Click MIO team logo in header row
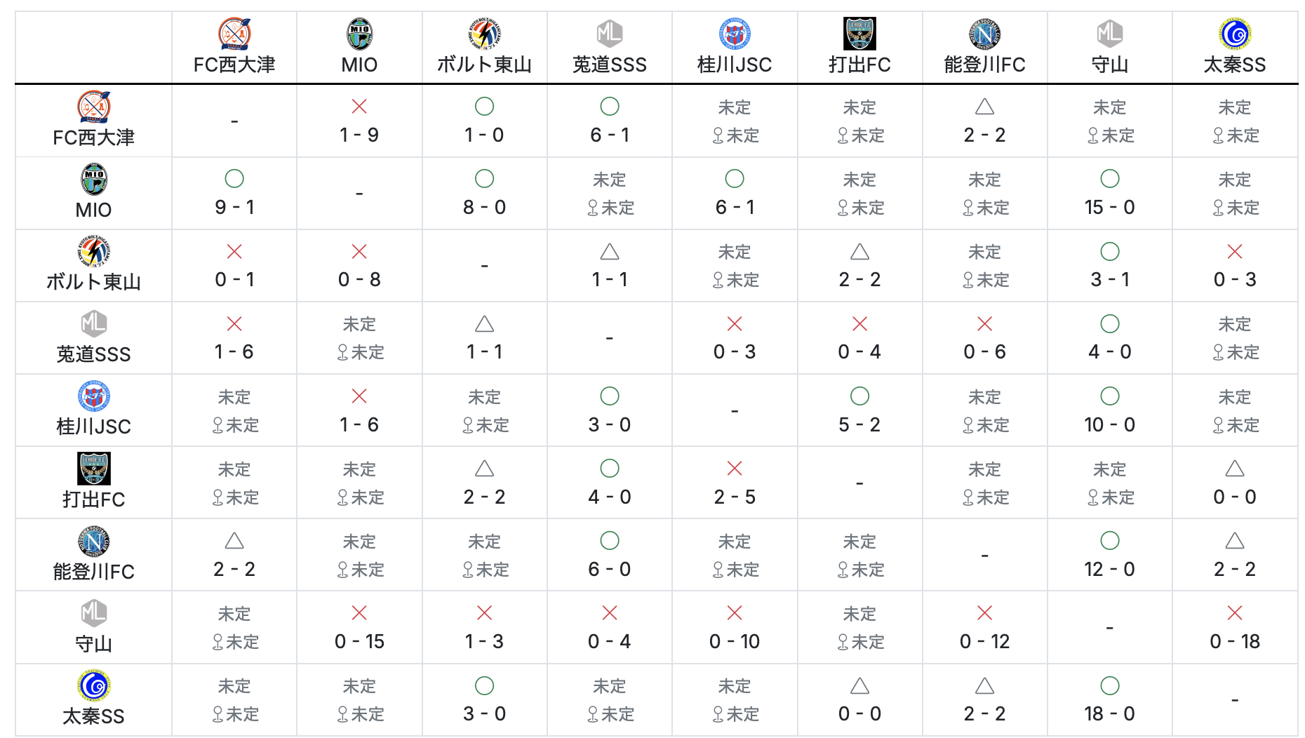Screen dimensions: 1305x738 [x=359, y=34]
